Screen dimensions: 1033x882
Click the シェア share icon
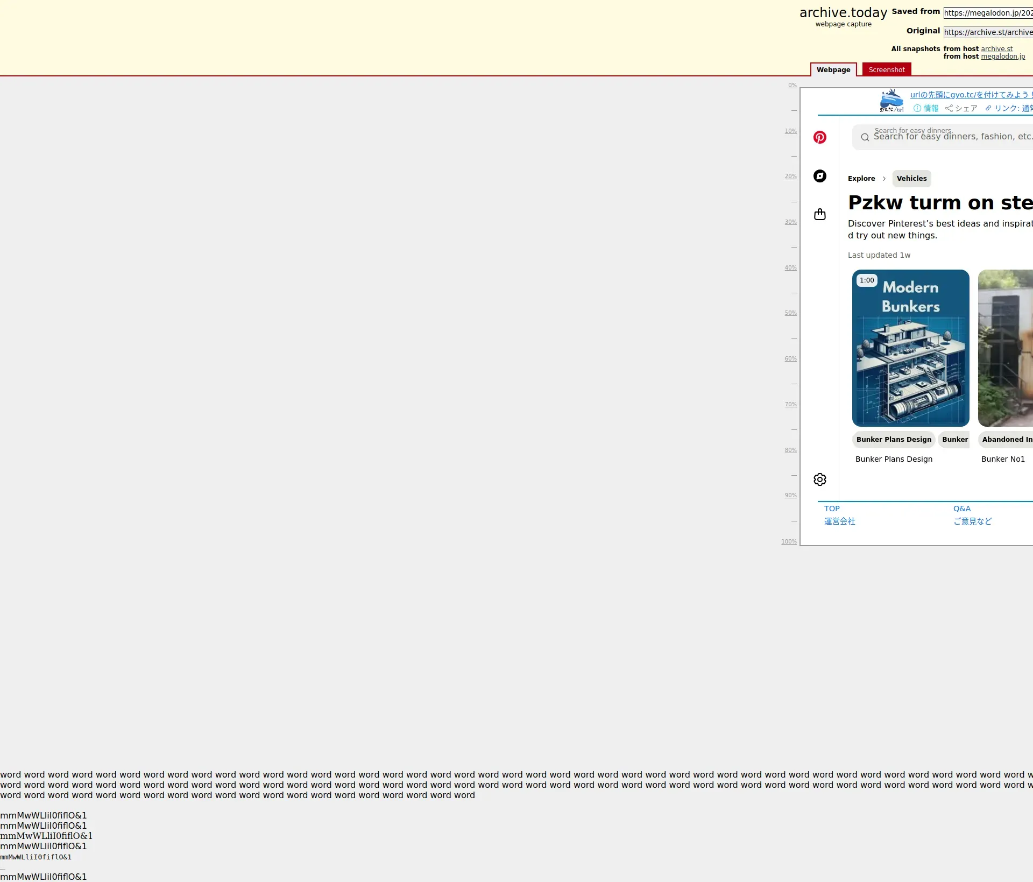(949, 108)
